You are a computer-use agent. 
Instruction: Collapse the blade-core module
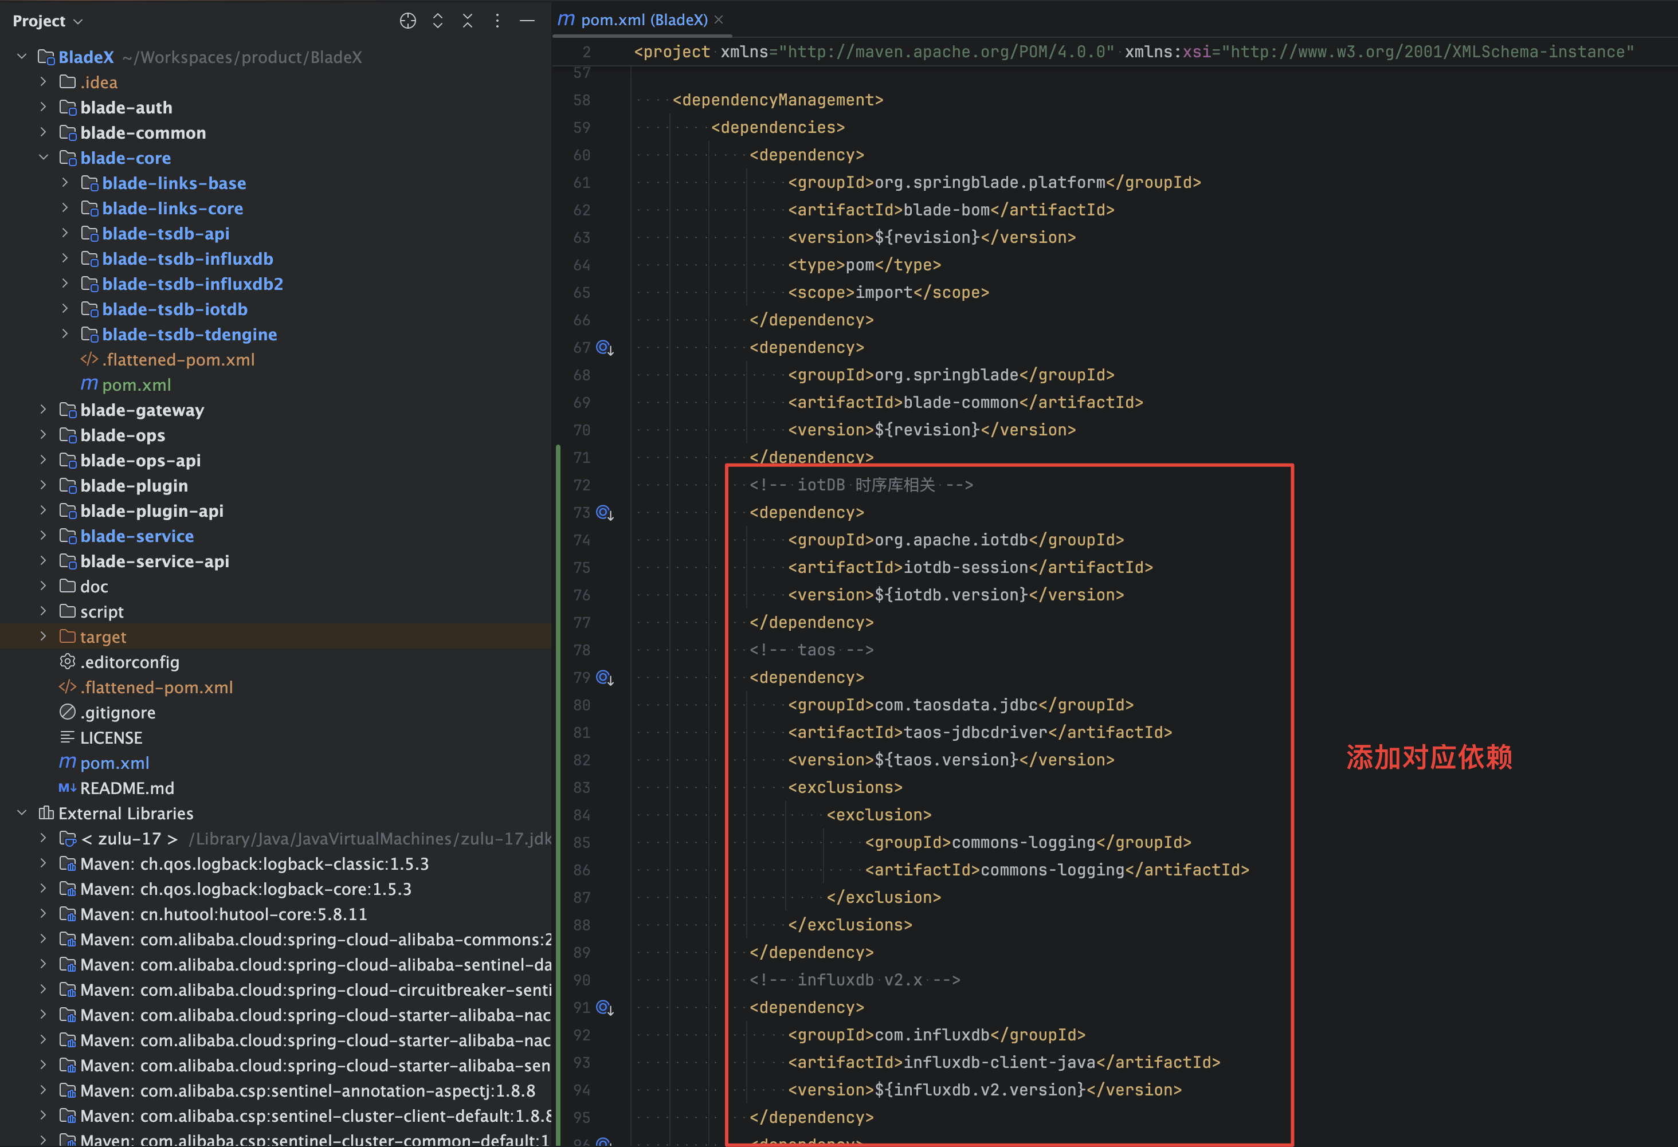(x=44, y=158)
